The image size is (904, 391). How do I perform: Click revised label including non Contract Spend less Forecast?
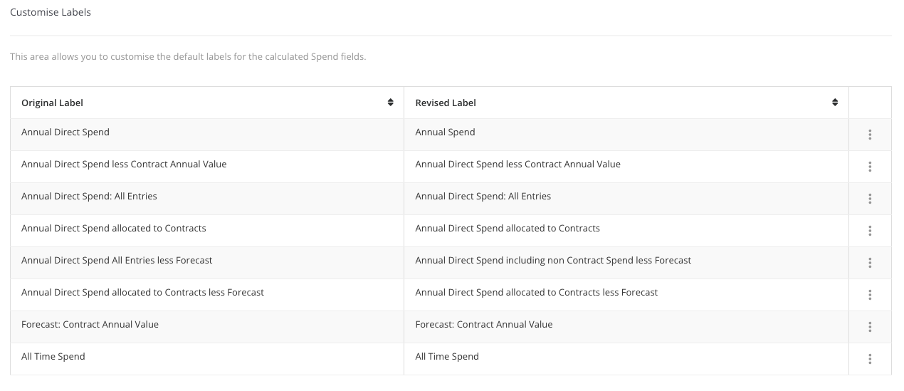click(x=553, y=261)
